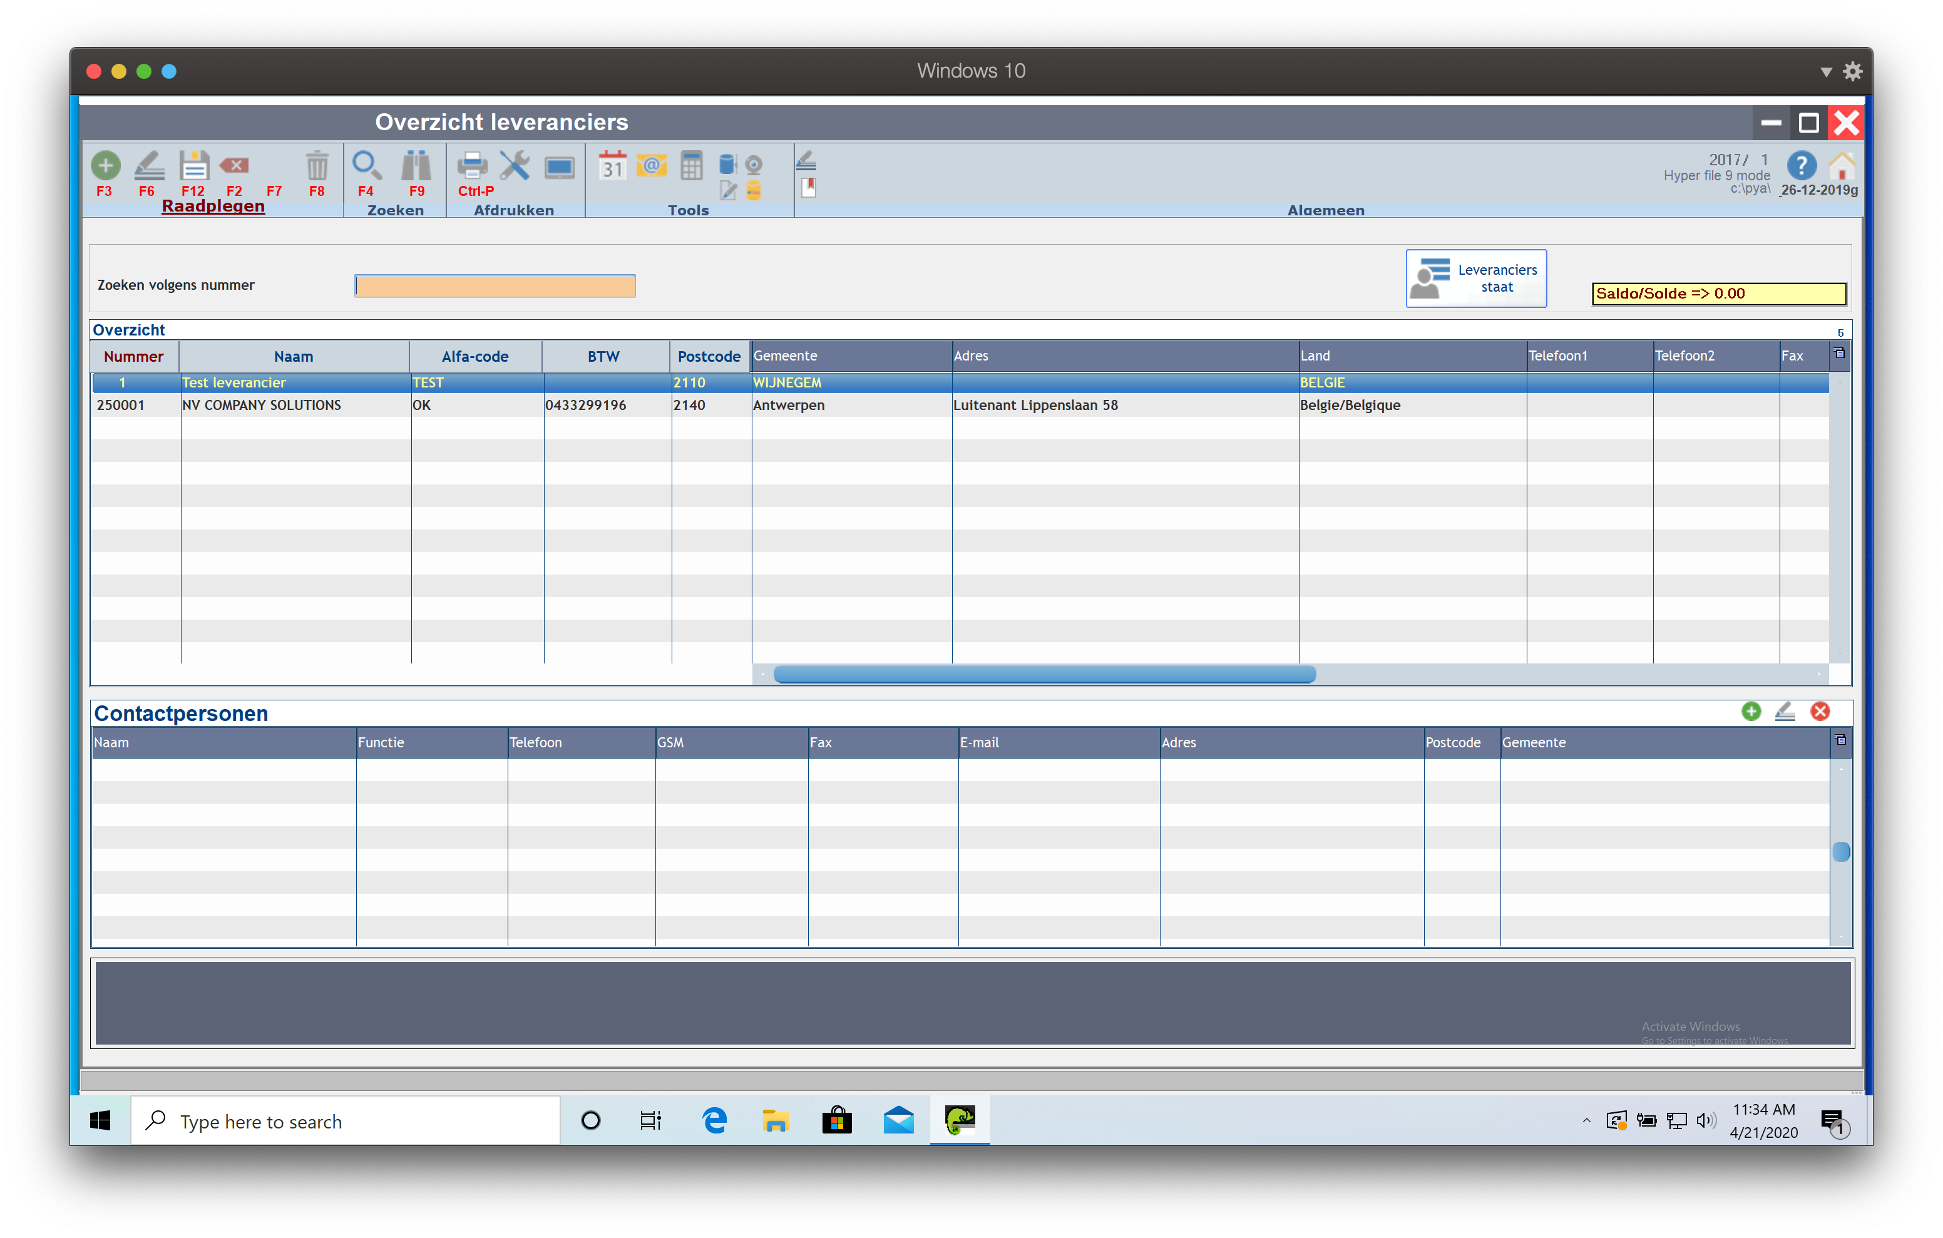Open the calculator tool icon
1943x1238 pixels.
click(692, 165)
